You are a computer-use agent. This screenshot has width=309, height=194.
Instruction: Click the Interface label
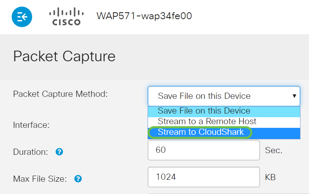tap(31, 125)
